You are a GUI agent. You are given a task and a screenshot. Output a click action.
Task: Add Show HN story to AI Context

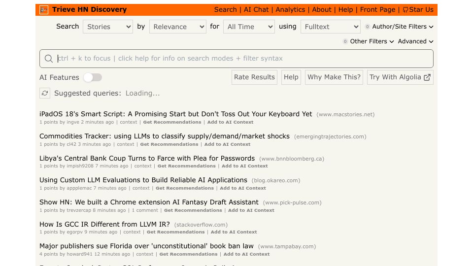(x=251, y=210)
